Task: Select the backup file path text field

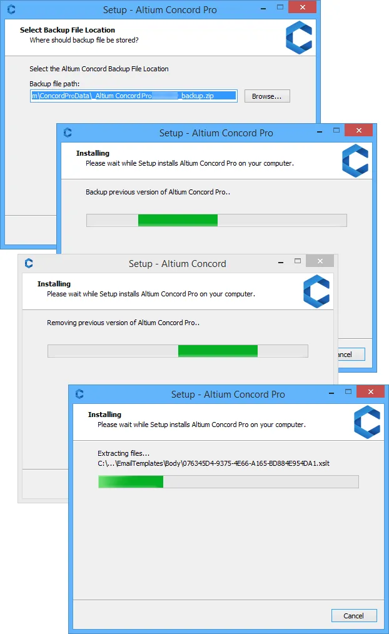Action: click(x=133, y=96)
